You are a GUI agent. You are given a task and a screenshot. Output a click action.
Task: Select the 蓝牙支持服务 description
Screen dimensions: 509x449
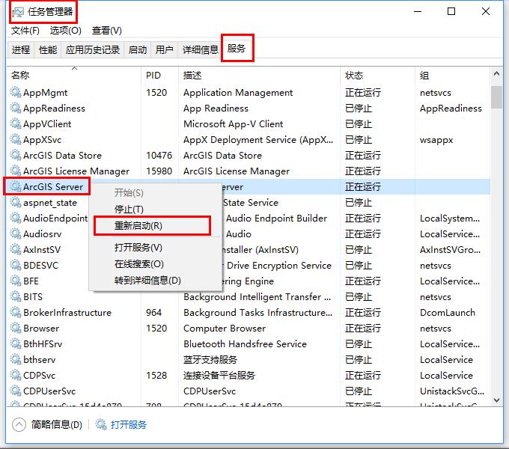[x=210, y=359]
